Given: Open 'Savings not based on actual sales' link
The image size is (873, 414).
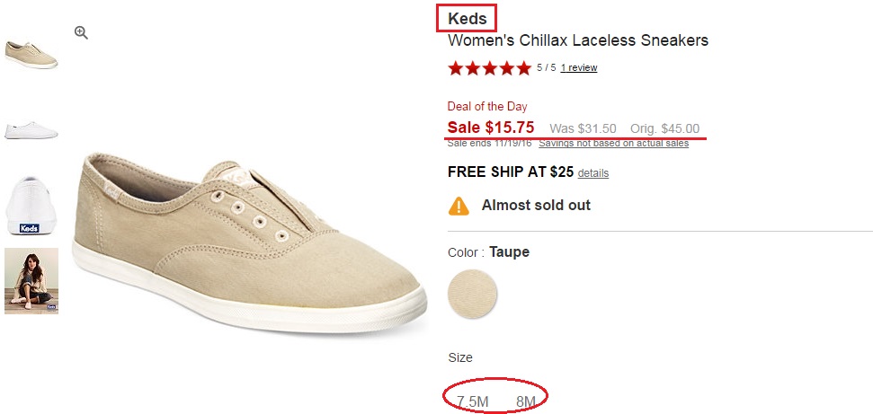Looking at the screenshot, I should click(613, 143).
